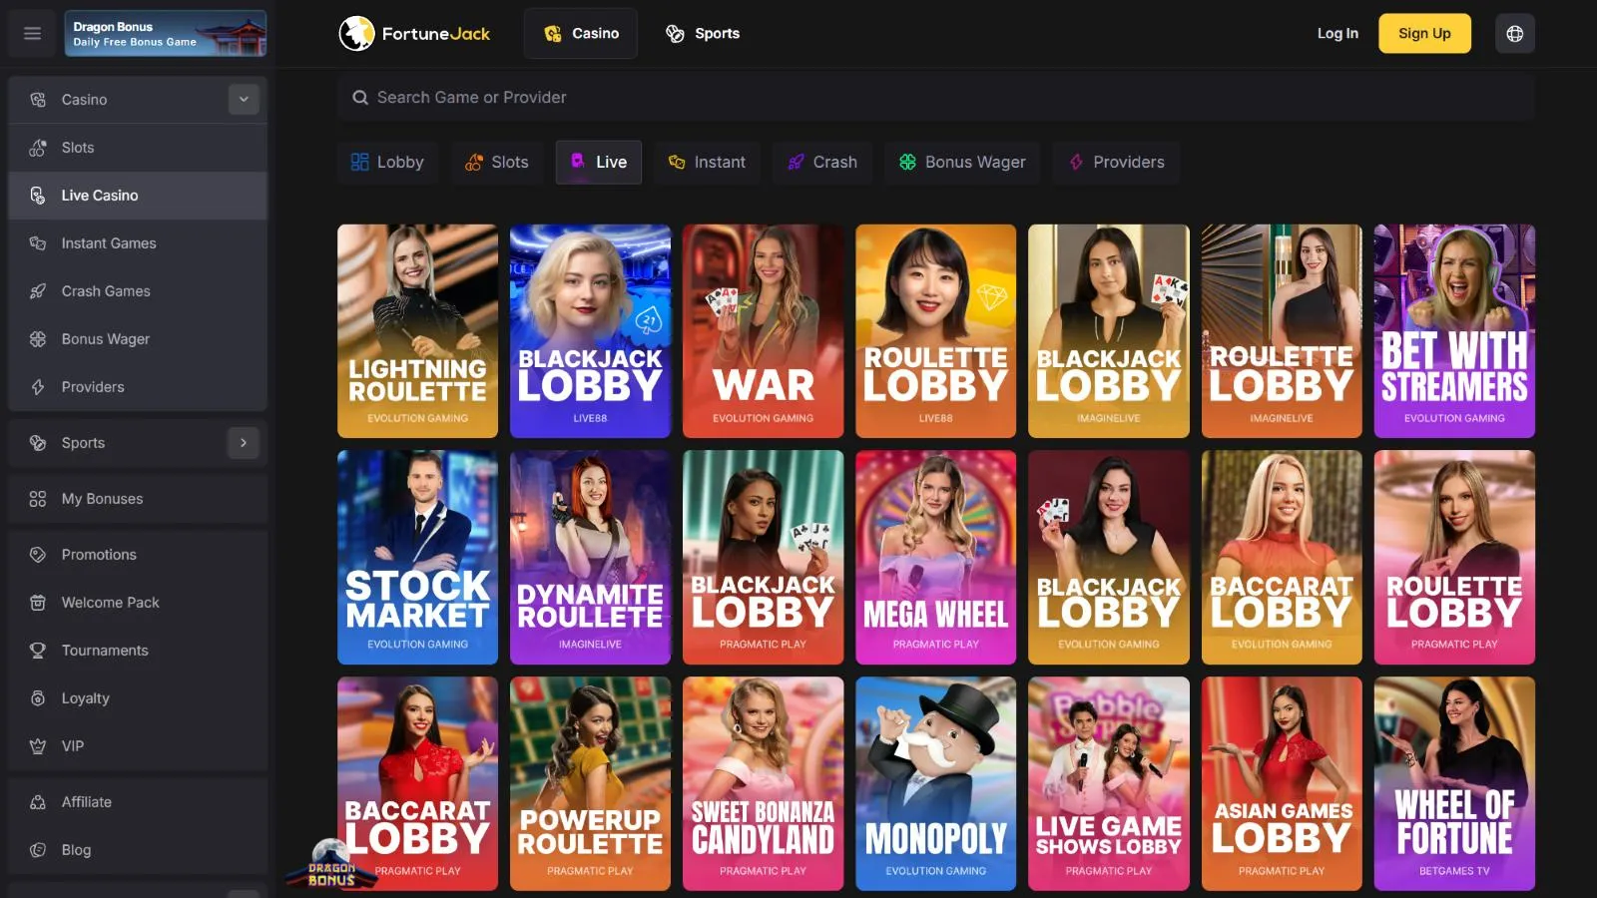Collapse the Casino sidebar section
This screenshot has height=898, width=1597.
[244, 100]
